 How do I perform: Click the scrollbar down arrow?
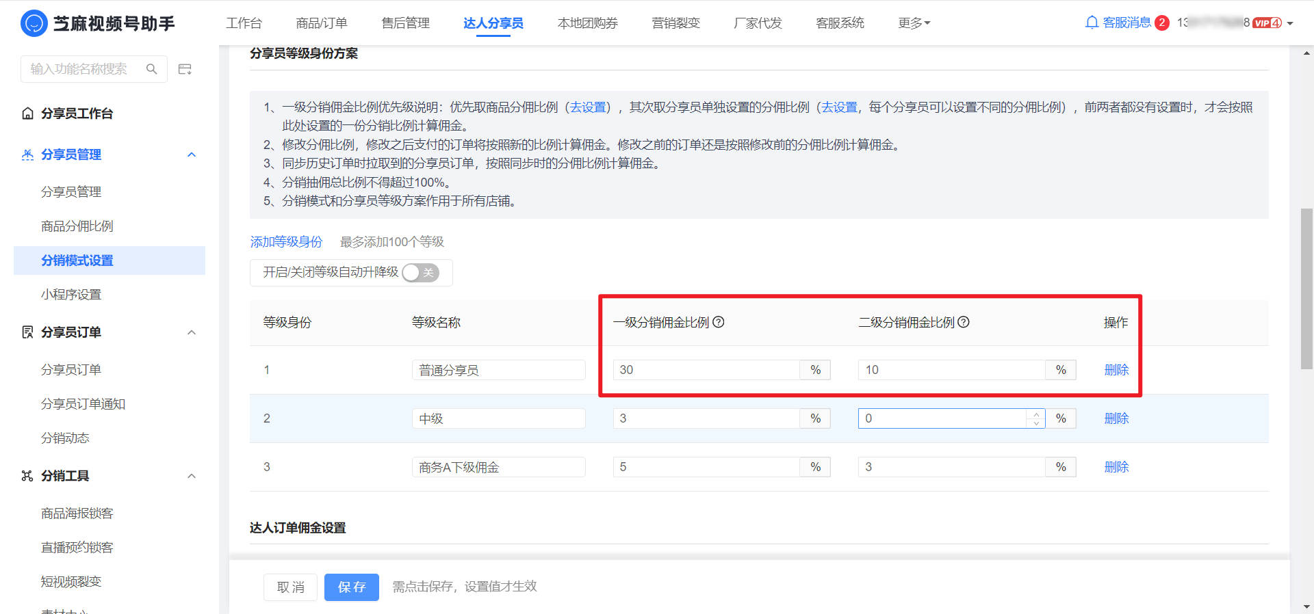[1307, 606]
